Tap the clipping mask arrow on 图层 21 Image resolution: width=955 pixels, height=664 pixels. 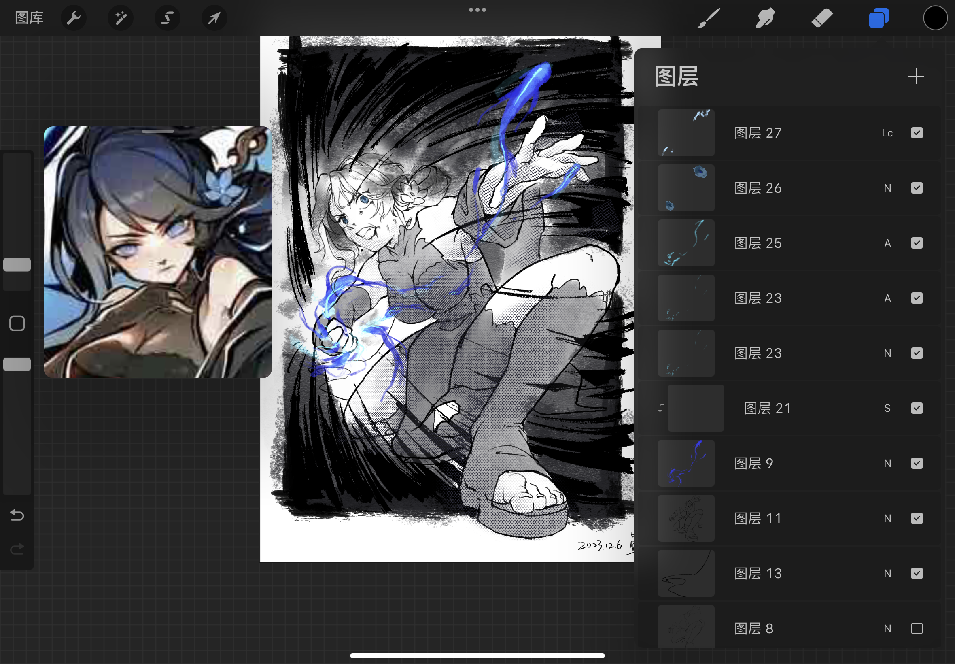point(661,408)
